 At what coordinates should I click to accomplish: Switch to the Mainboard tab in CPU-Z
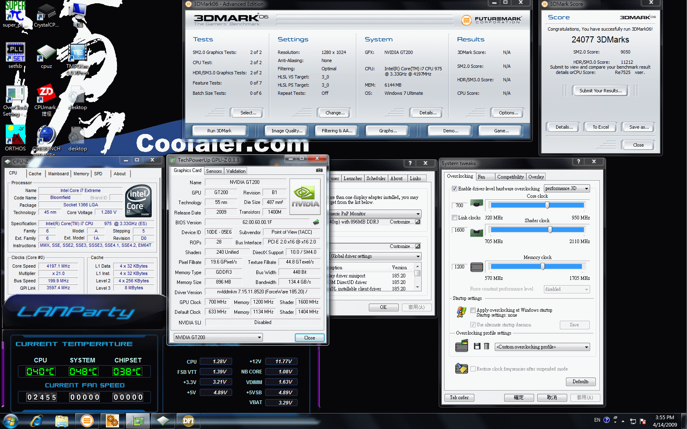pyautogui.click(x=58, y=174)
